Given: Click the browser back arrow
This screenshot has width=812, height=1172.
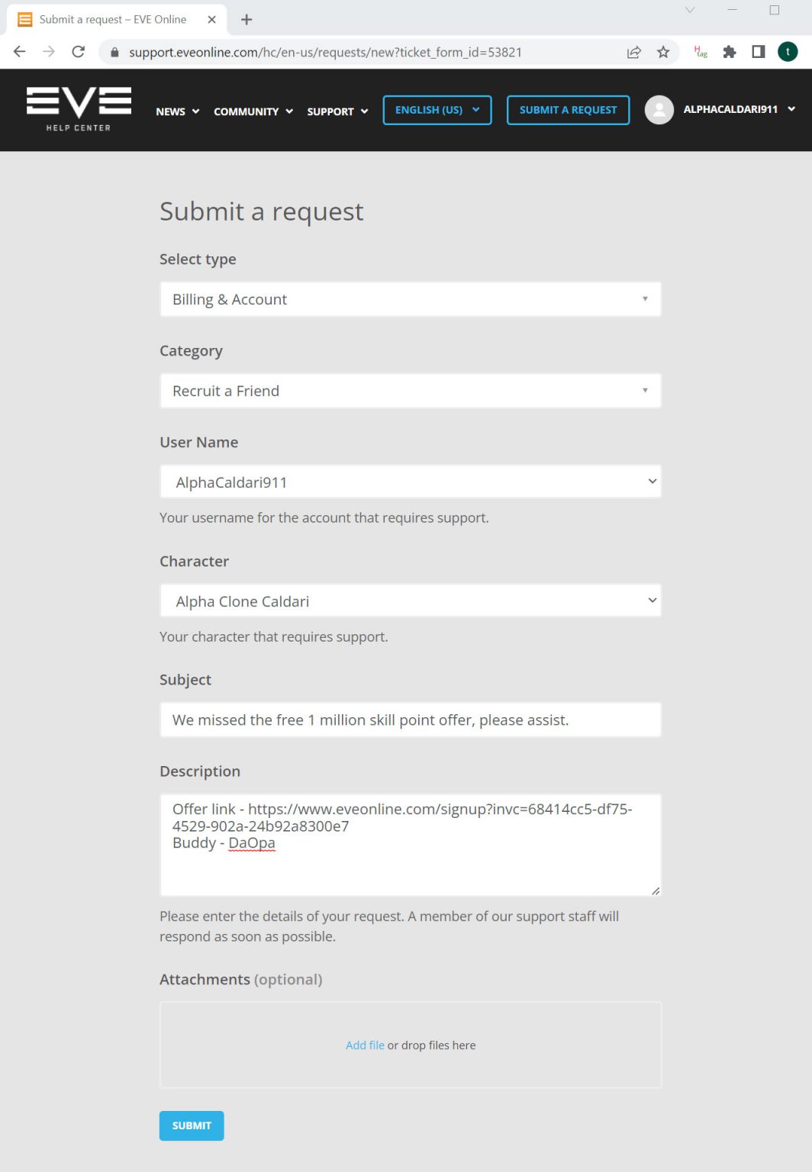Looking at the screenshot, I should (x=20, y=52).
